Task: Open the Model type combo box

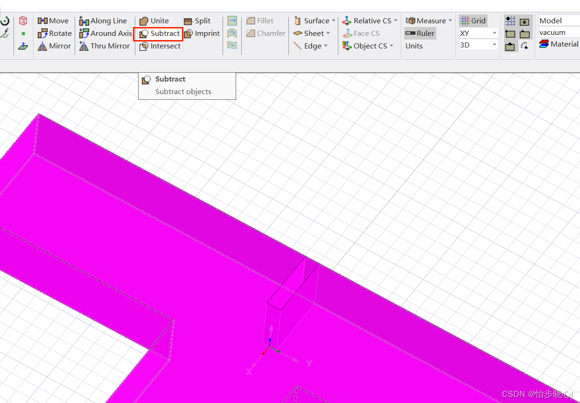Action: [x=559, y=21]
